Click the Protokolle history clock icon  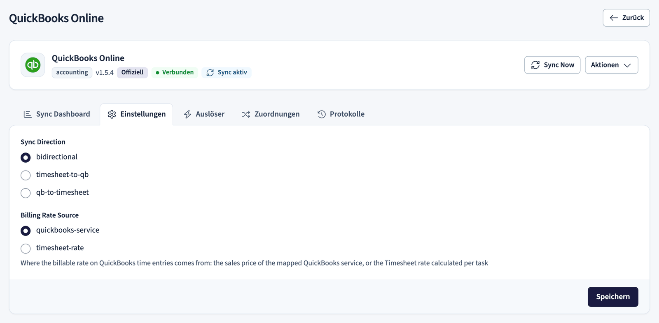[x=322, y=114]
